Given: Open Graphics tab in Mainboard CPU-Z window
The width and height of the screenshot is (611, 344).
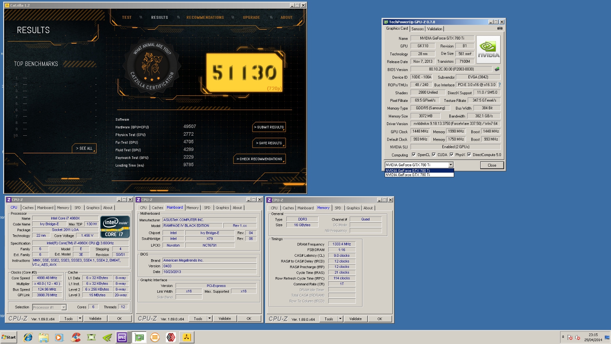Looking at the screenshot, I should (x=222, y=208).
